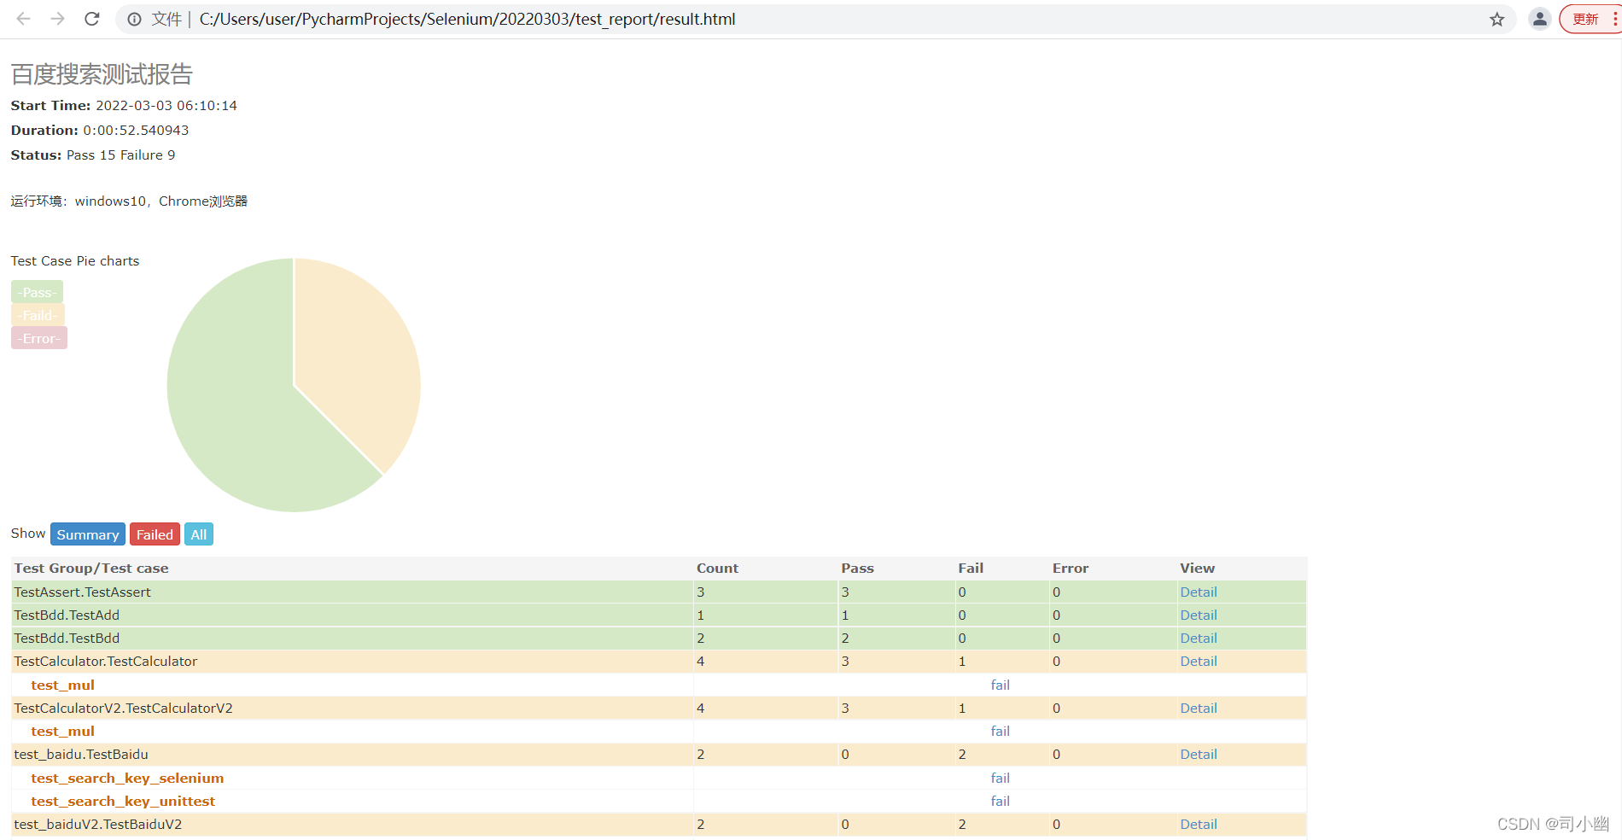Click the test_search_key_unittest test case name

(x=123, y=802)
